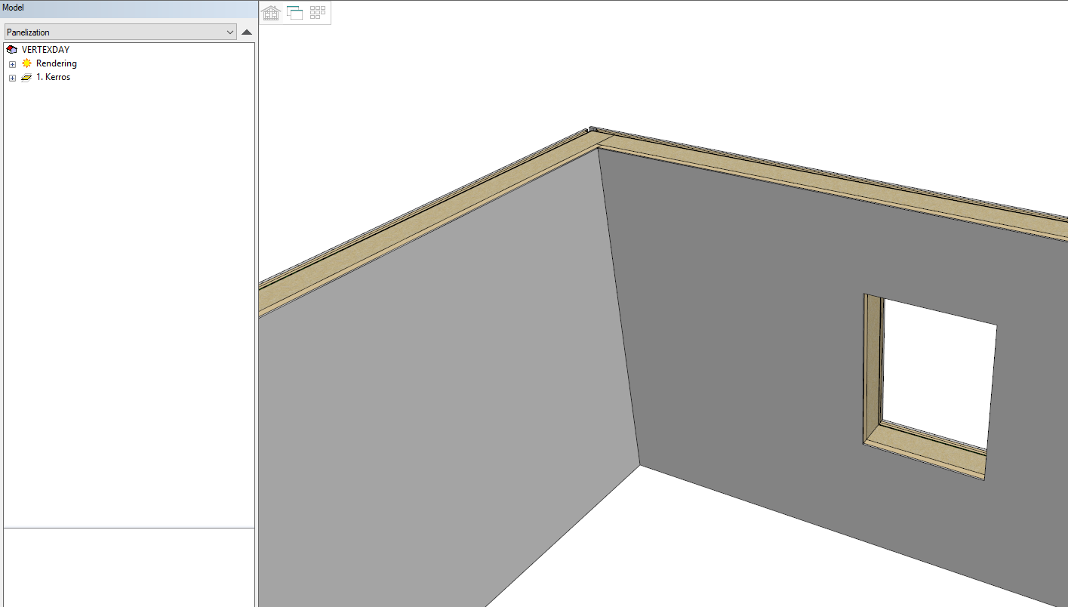
Task: Expand the Rendering tree node
Action: 12,64
